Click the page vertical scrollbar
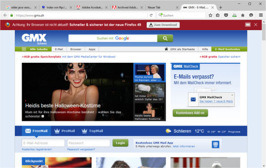266x168 pixels. pyautogui.click(x=264, y=94)
